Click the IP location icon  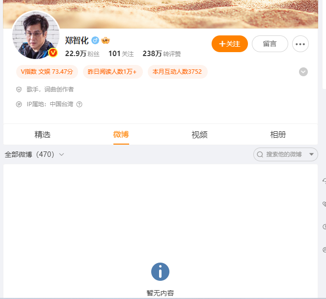(x=19, y=104)
